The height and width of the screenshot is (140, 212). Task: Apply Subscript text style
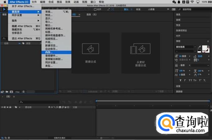tap(205, 80)
